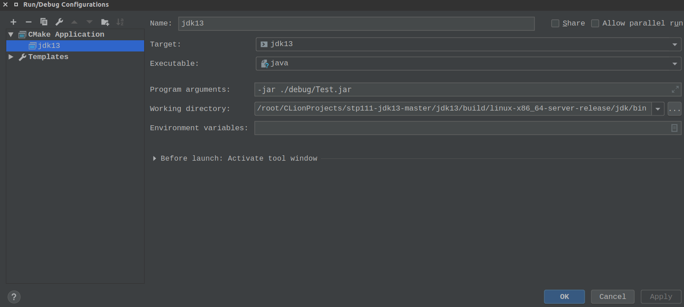The image size is (684, 307).
Task: Copy the configuration using the duplicate icon
Action: 44,22
